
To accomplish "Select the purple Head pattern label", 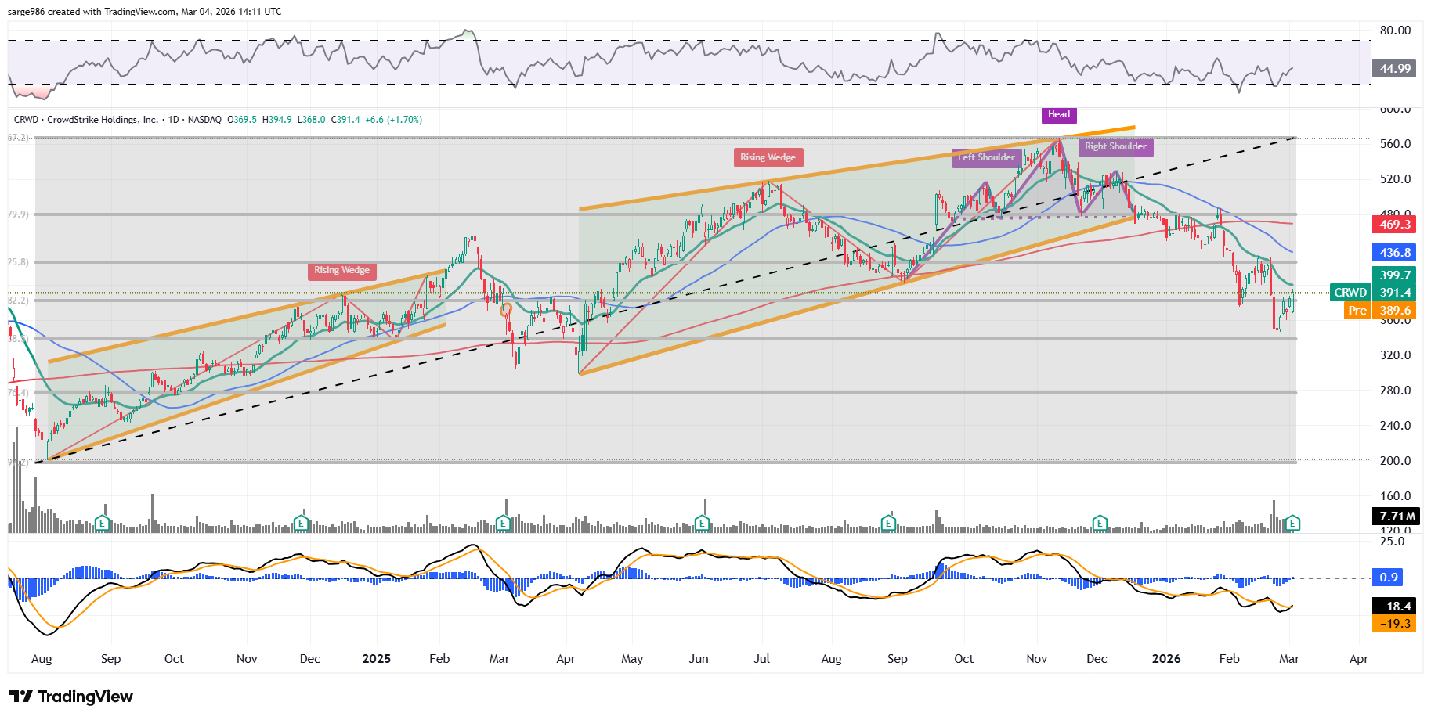I will point(1059,115).
